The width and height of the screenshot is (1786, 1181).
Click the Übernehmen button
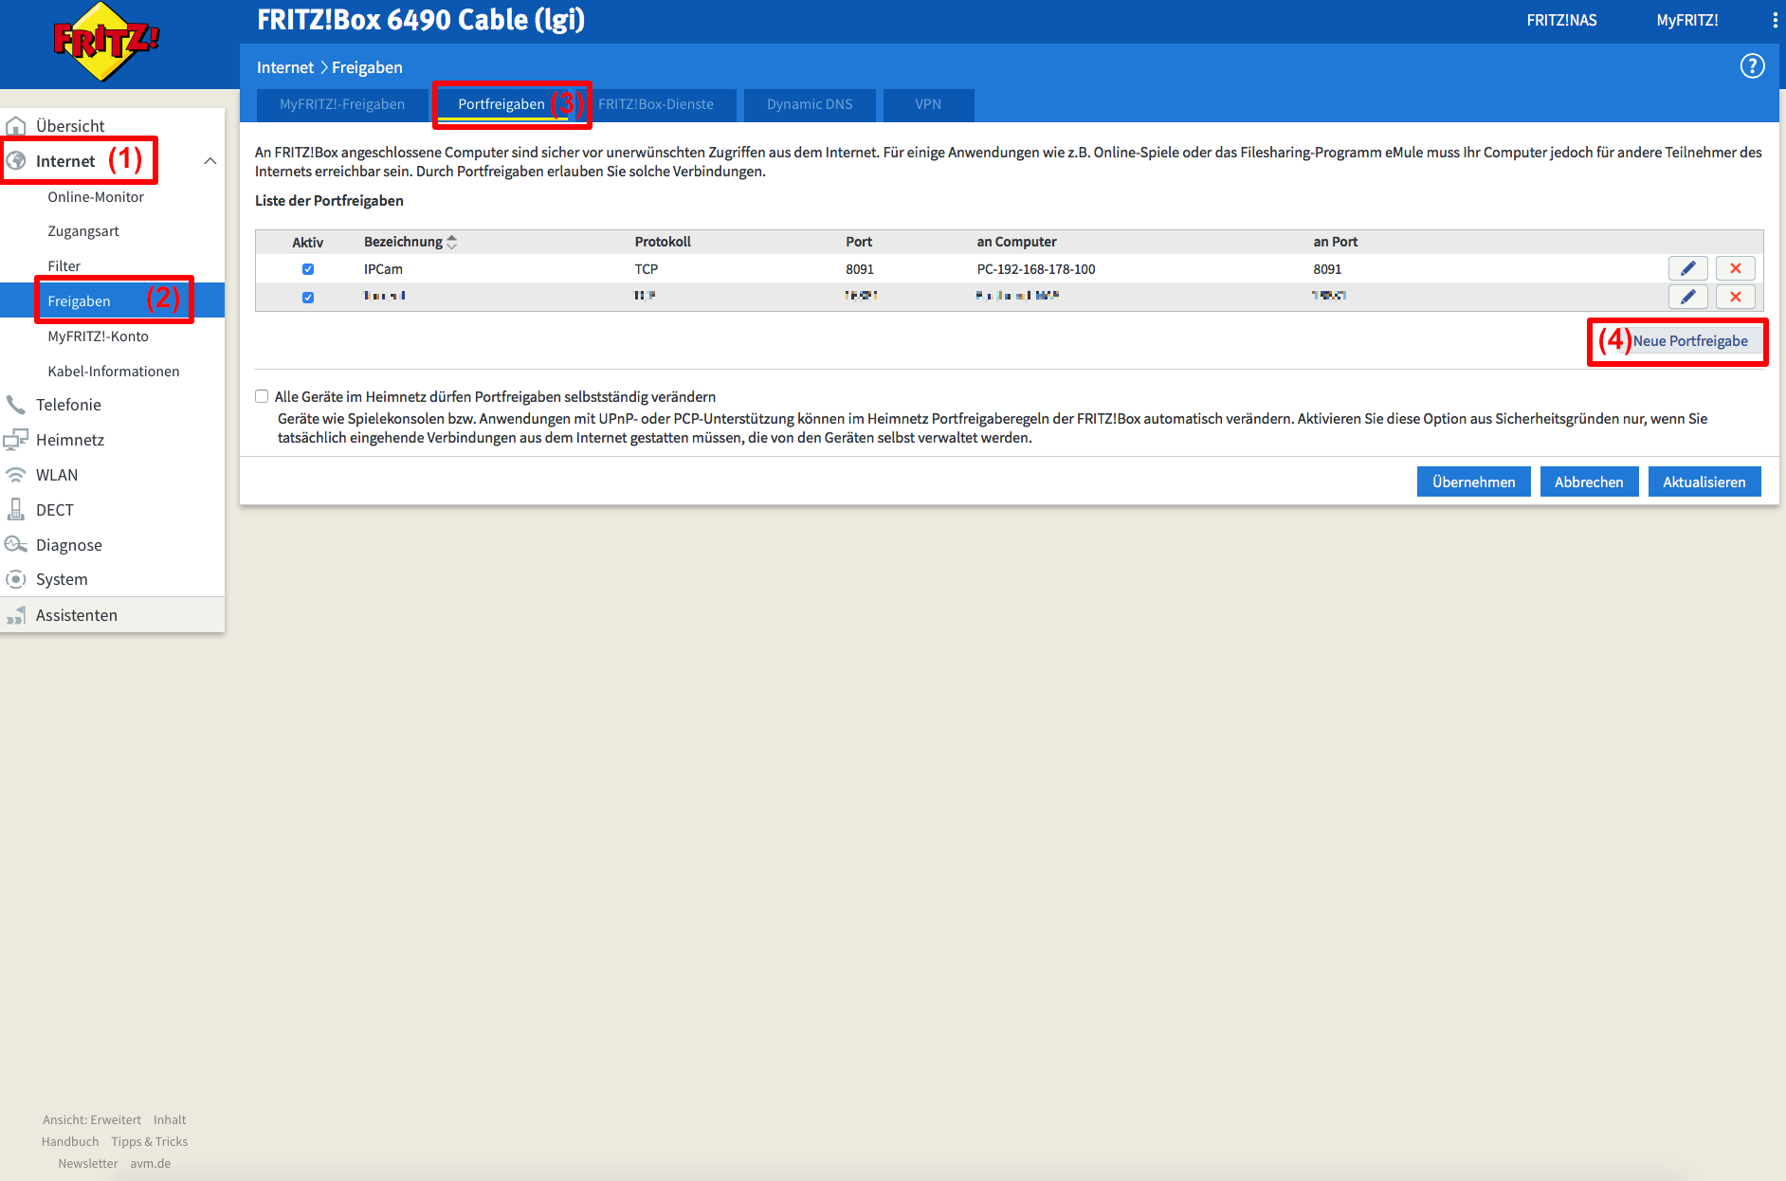[1473, 481]
